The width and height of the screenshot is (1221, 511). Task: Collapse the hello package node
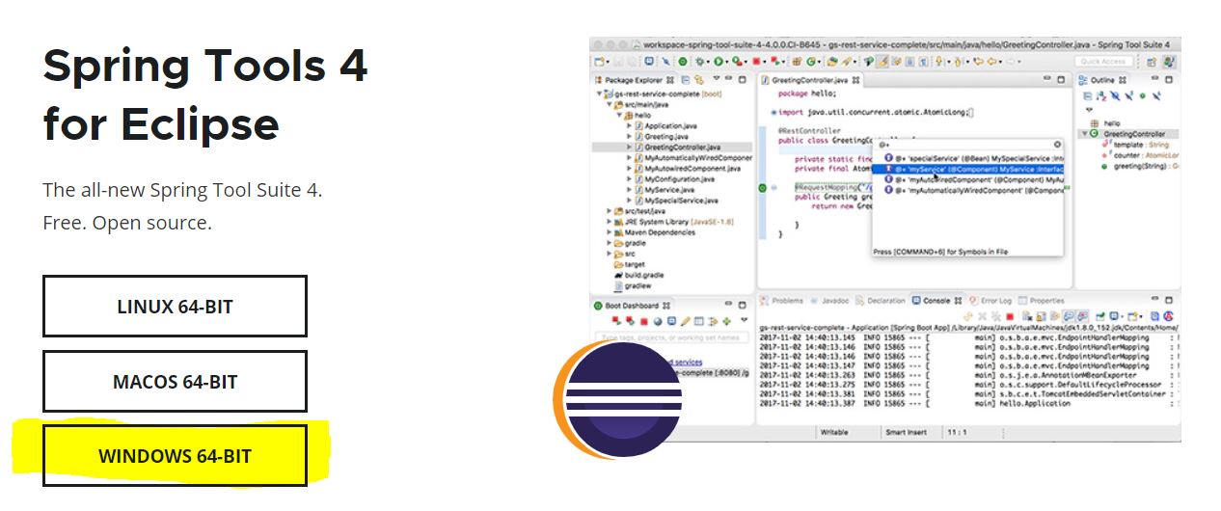619,116
